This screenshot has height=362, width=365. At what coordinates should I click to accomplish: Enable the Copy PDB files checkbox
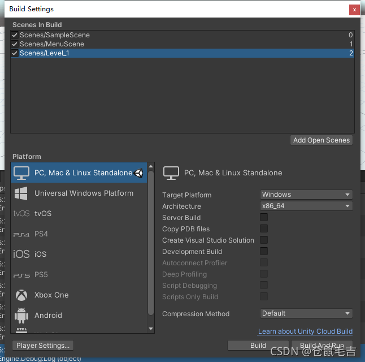[264, 229]
